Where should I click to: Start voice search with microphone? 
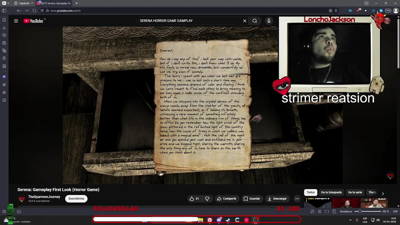pos(269,21)
